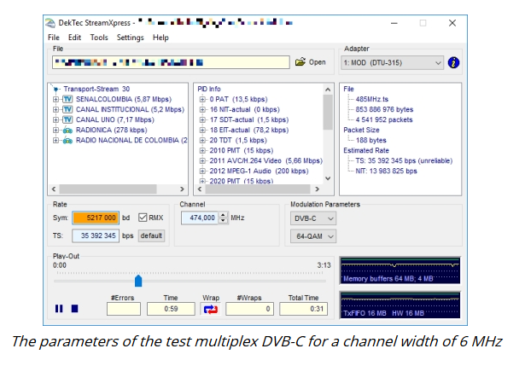Click the blue adapter info icon
The width and height of the screenshot is (525, 366).
453,62
